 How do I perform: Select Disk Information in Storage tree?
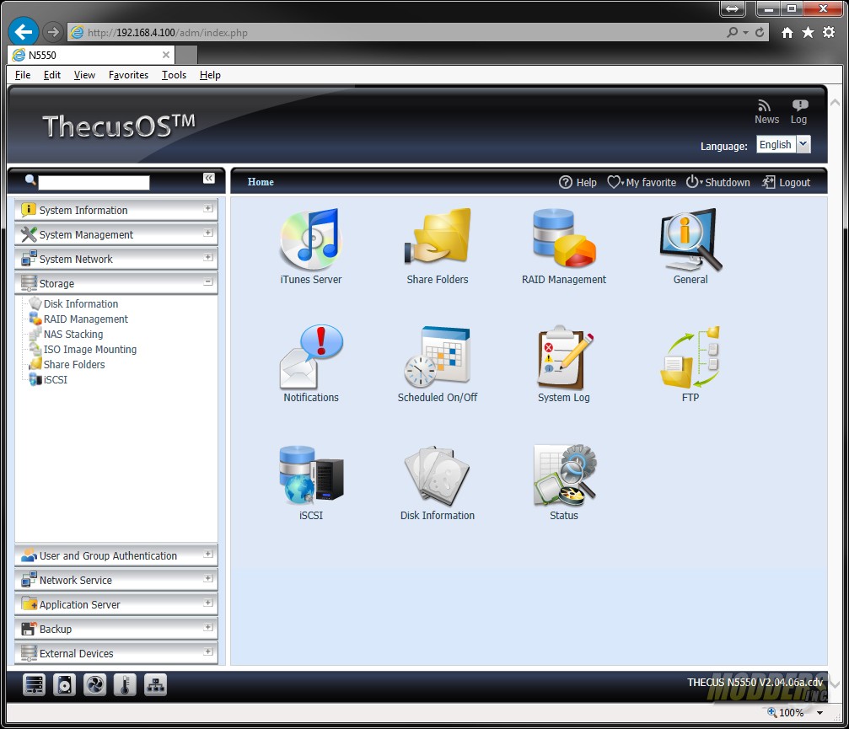[x=81, y=303]
